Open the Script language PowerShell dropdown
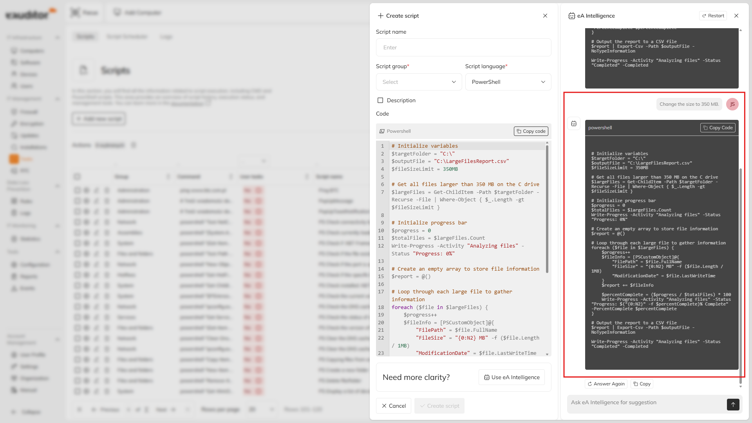The image size is (752, 423). (508, 82)
